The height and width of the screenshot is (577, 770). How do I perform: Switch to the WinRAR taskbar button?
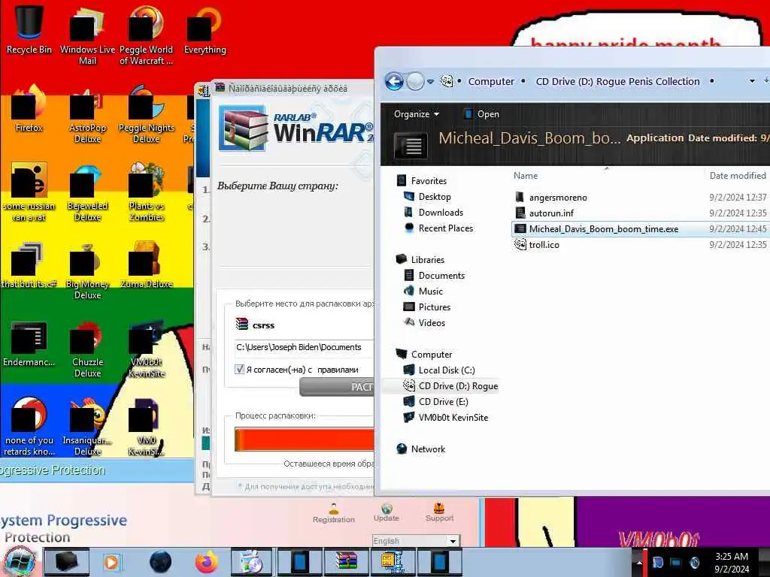[346, 562]
